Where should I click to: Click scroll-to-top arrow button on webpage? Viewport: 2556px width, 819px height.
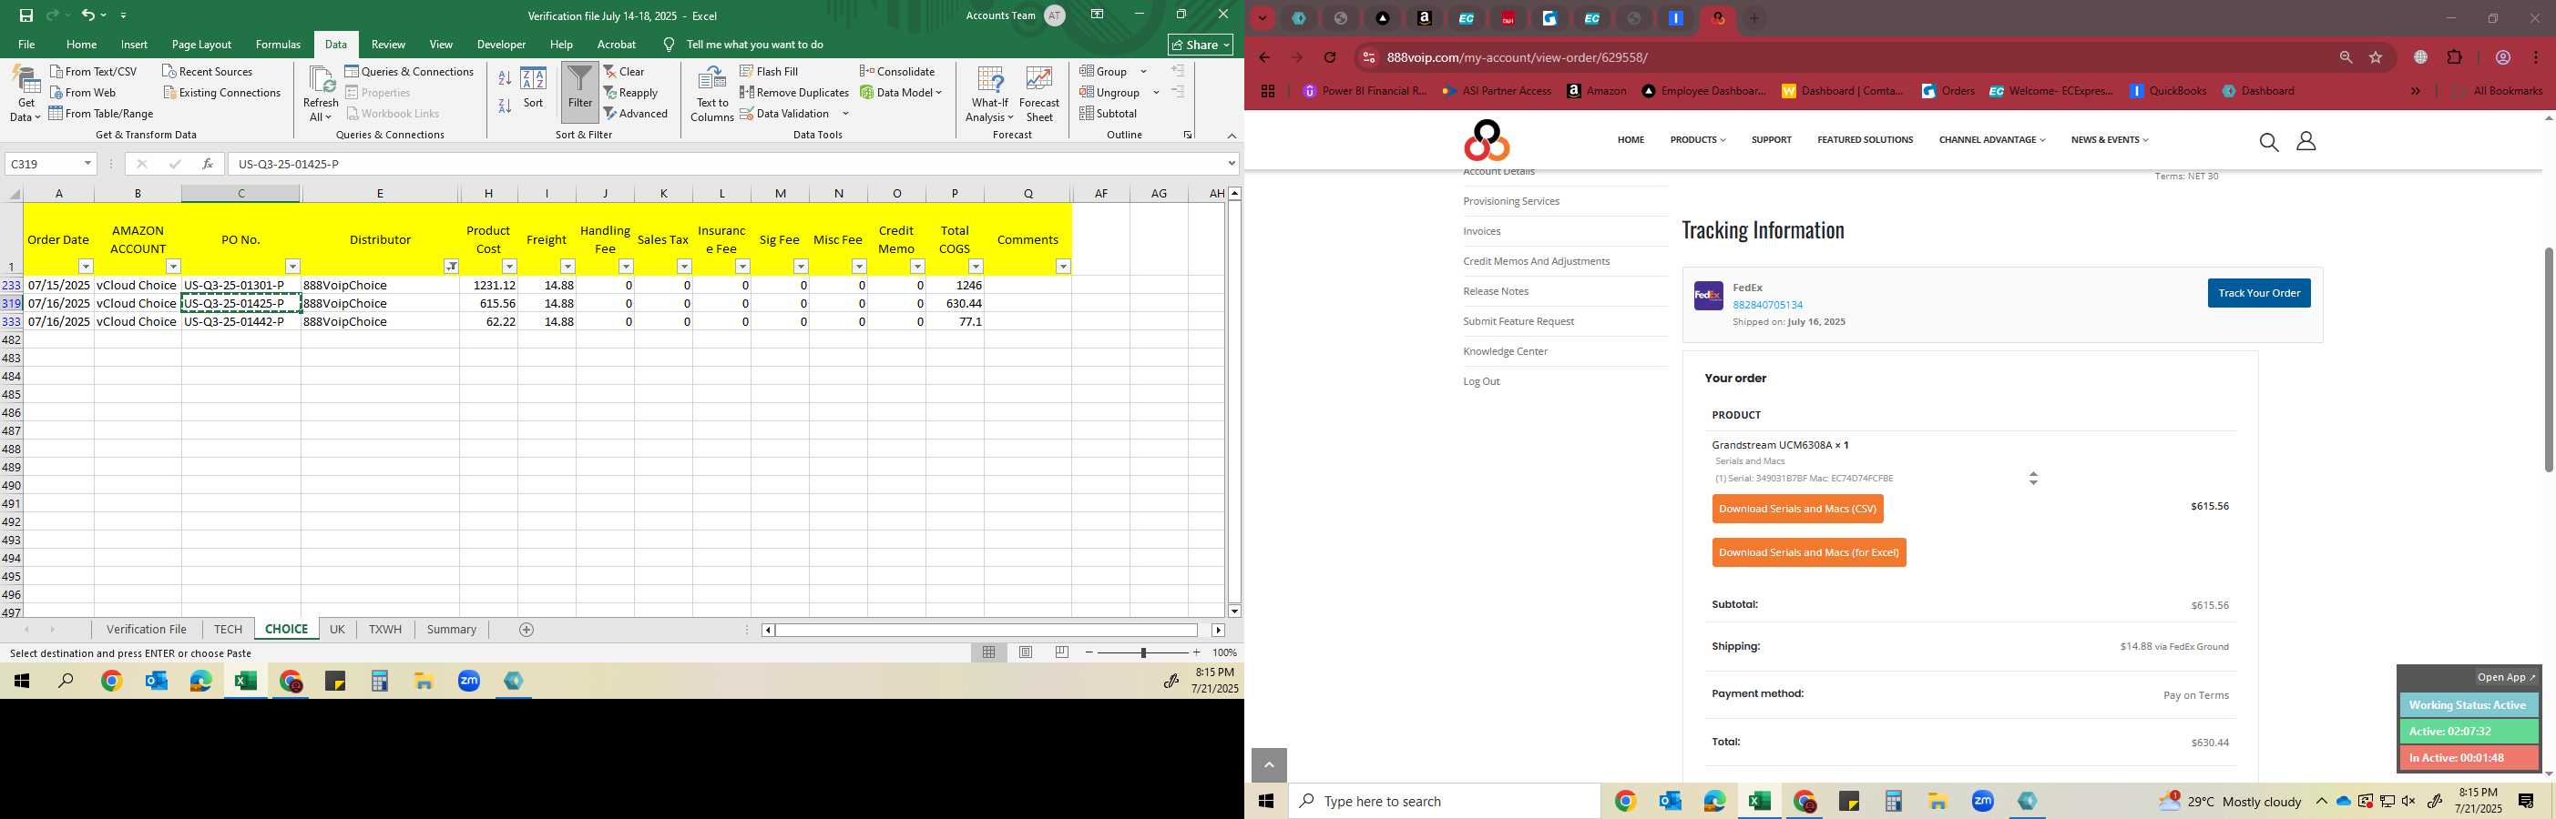coord(1269,765)
